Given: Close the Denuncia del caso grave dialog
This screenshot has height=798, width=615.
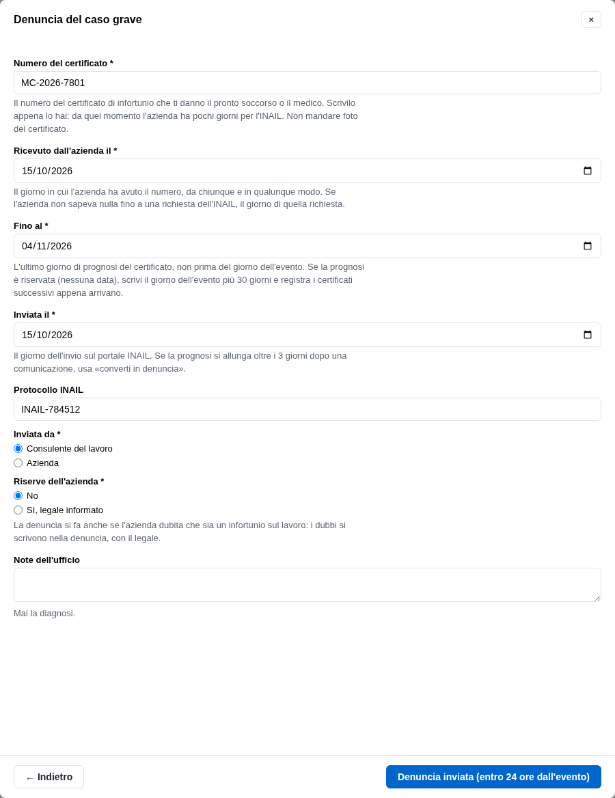Looking at the screenshot, I should [x=591, y=20].
